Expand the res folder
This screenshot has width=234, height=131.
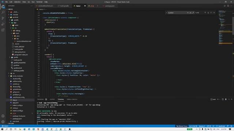(x=17, y=39)
